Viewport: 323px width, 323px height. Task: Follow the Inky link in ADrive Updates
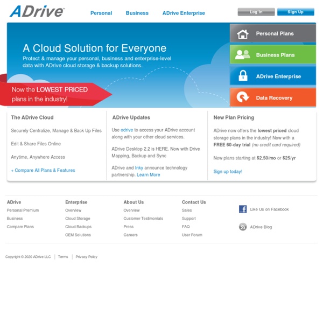tap(139, 168)
